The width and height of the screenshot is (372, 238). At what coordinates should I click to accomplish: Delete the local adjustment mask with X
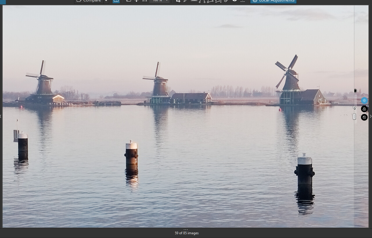[x=354, y=108]
